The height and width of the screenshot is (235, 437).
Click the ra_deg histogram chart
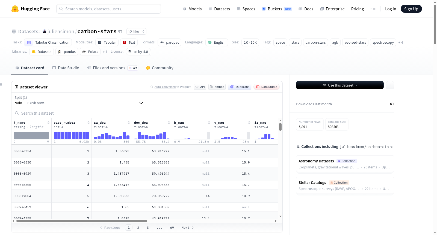pos(112,135)
